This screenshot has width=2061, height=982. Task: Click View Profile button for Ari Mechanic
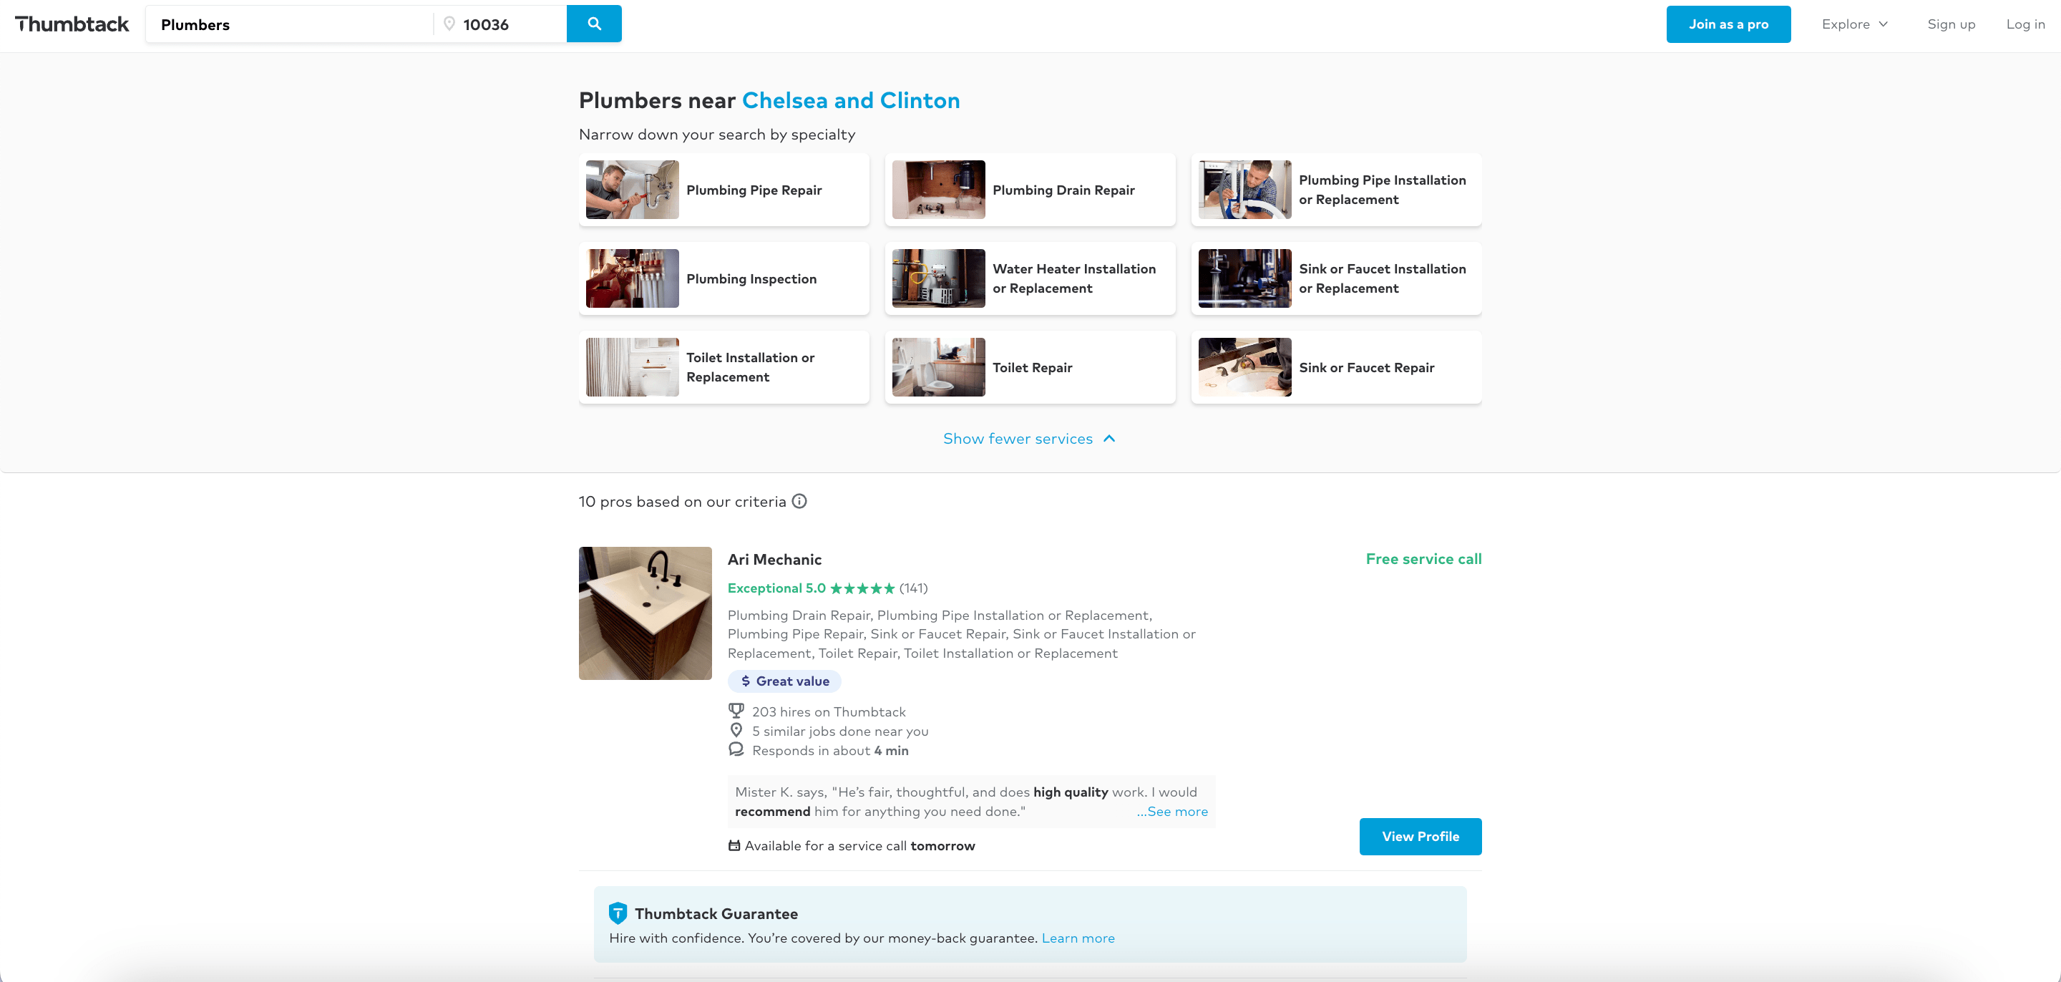pos(1420,836)
